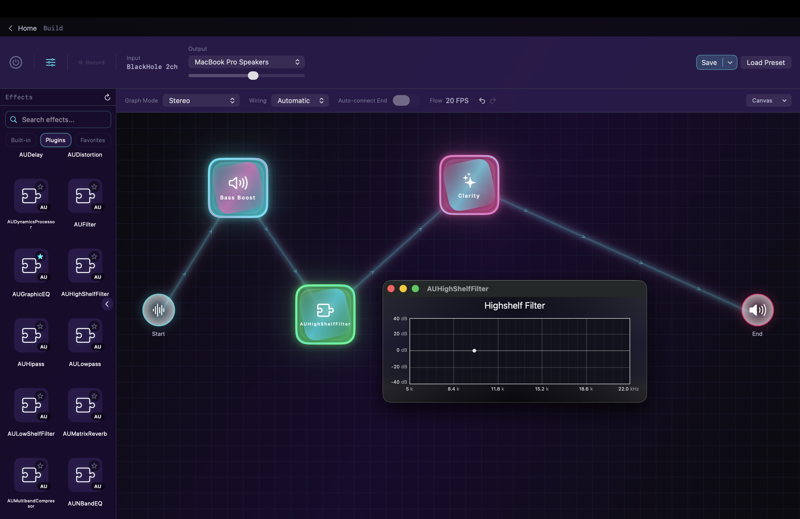The width and height of the screenshot is (800, 519).
Task: Start recording audio
Action: click(92, 62)
